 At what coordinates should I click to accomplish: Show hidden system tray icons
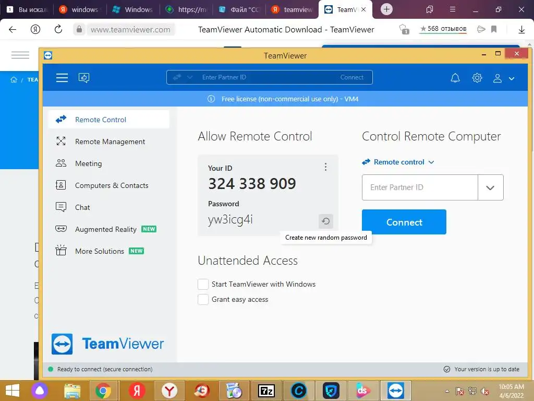[447, 391]
